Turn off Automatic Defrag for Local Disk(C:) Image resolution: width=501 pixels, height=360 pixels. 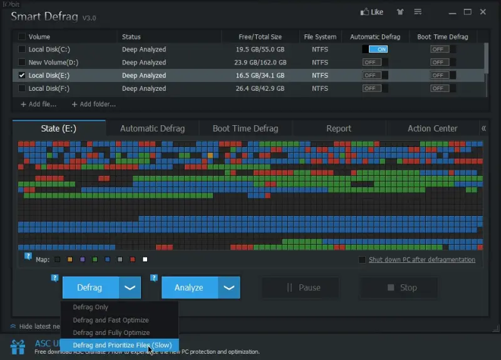tap(375, 49)
